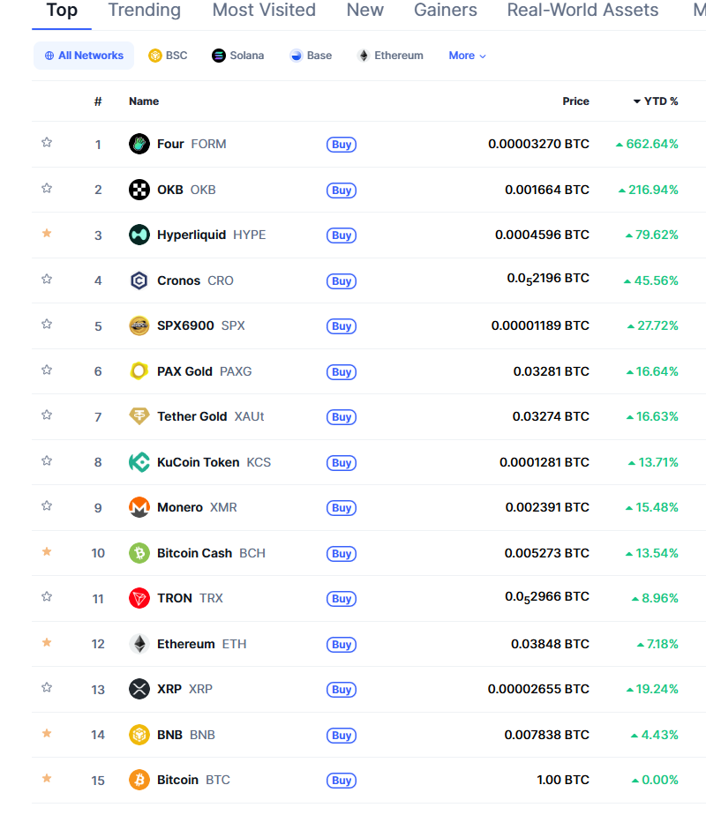Add Four FORM to watchlist star
This screenshot has width=706, height=815.
click(47, 142)
